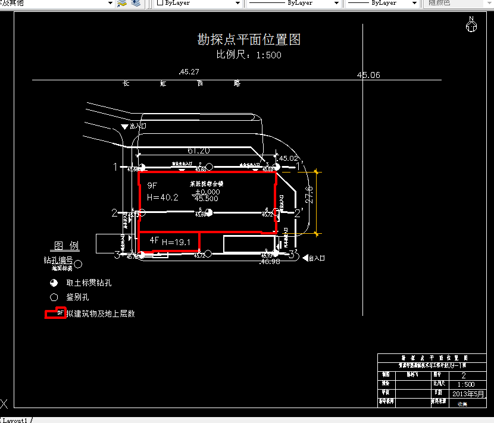Click the red 9F building legend symbol

click(55, 313)
